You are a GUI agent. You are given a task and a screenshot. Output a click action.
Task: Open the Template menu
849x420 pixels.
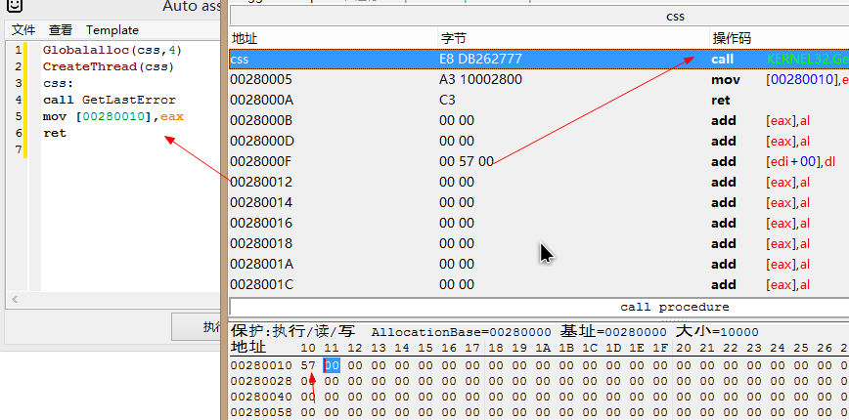click(112, 30)
